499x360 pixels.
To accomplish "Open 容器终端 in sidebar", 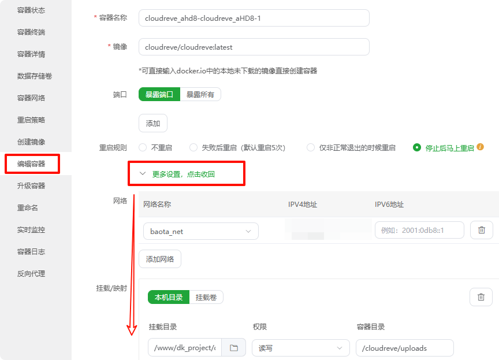I will 31,32.
